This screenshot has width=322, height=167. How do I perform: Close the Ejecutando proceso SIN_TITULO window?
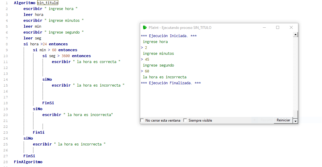[291, 27]
